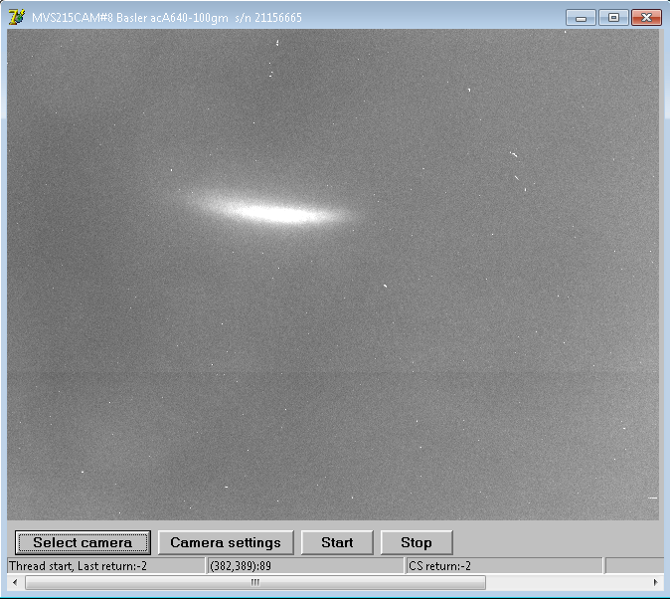Image resolution: width=670 pixels, height=599 pixels.
Task: Start the camera acquisition
Action: pos(337,542)
